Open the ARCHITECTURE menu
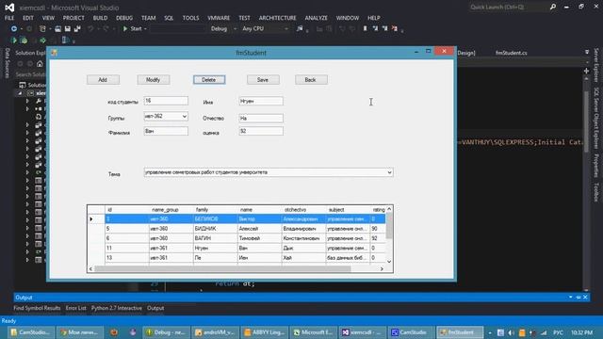 [x=277, y=18]
